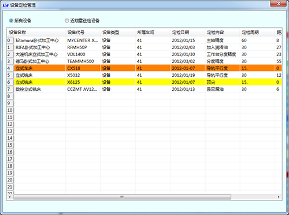Click the 是否漏油 inspection content cell
The image size is (289, 215).
click(x=223, y=89)
